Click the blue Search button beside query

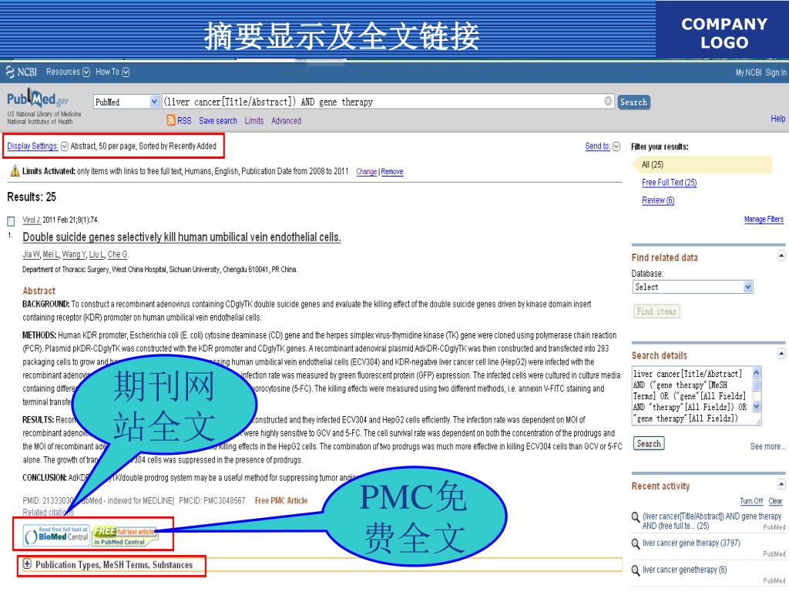pyautogui.click(x=633, y=103)
